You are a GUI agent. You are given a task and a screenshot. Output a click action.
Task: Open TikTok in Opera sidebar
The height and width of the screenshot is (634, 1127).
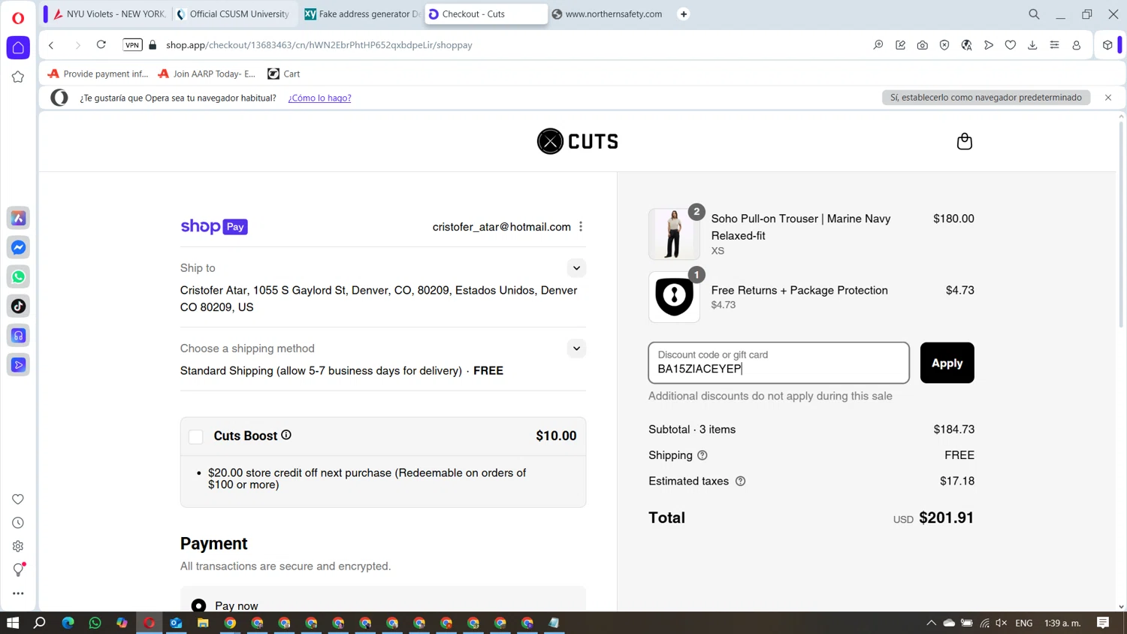(18, 306)
